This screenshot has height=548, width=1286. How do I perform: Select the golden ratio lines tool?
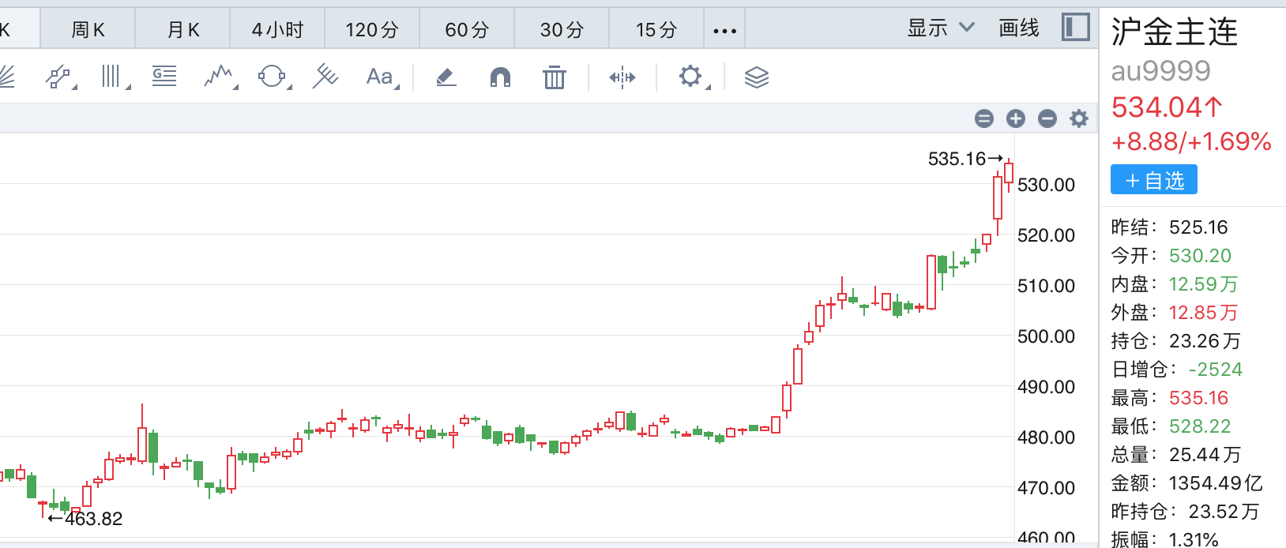pyautogui.click(x=164, y=76)
